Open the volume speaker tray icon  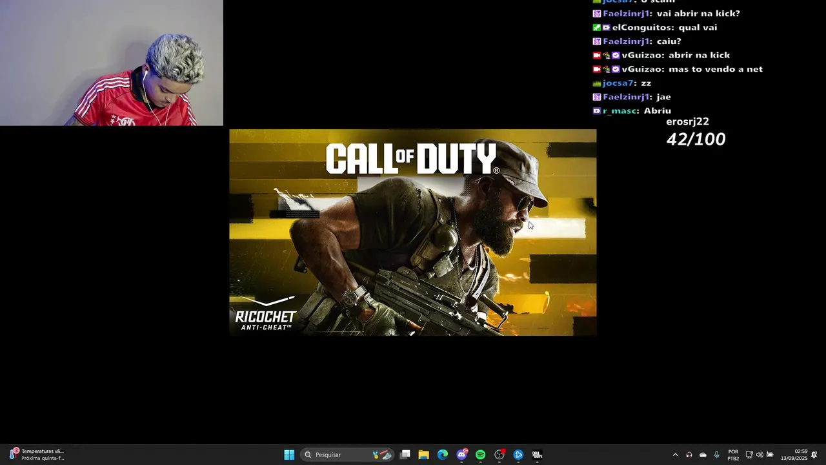point(760,455)
